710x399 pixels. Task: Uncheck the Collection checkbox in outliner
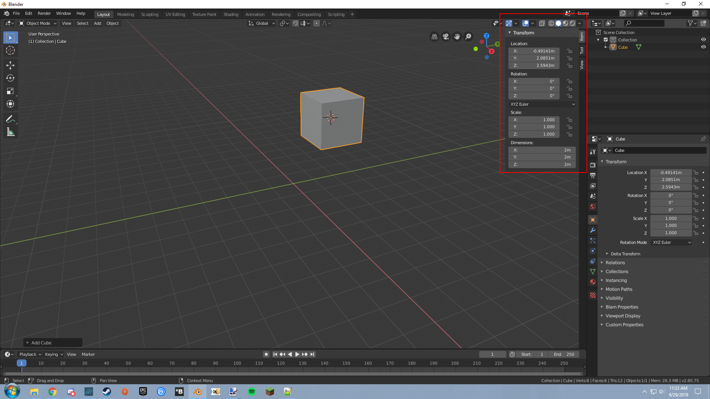[606, 40]
